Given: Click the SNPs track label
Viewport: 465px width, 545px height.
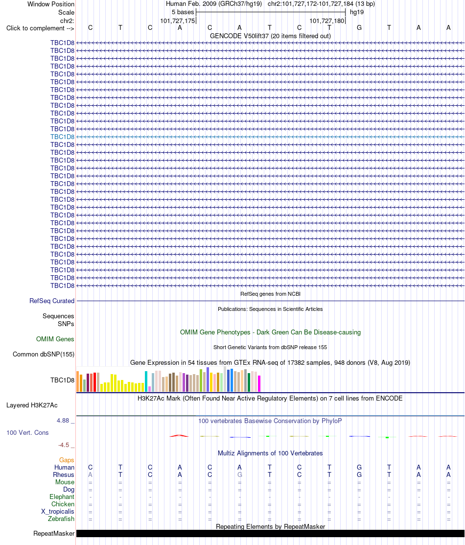Looking at the screenshot, I should point(66,324).
